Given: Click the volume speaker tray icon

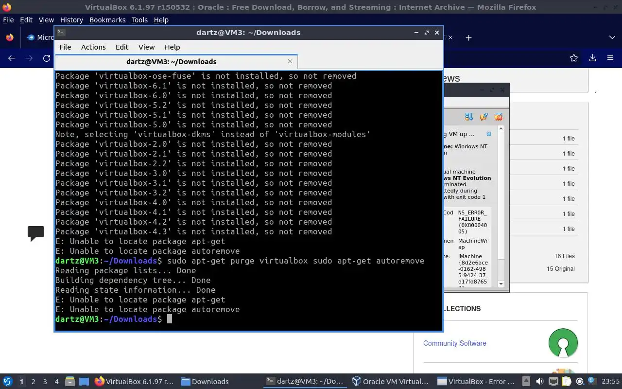Looking at the screenshot, I should click(x=540, y=382).
